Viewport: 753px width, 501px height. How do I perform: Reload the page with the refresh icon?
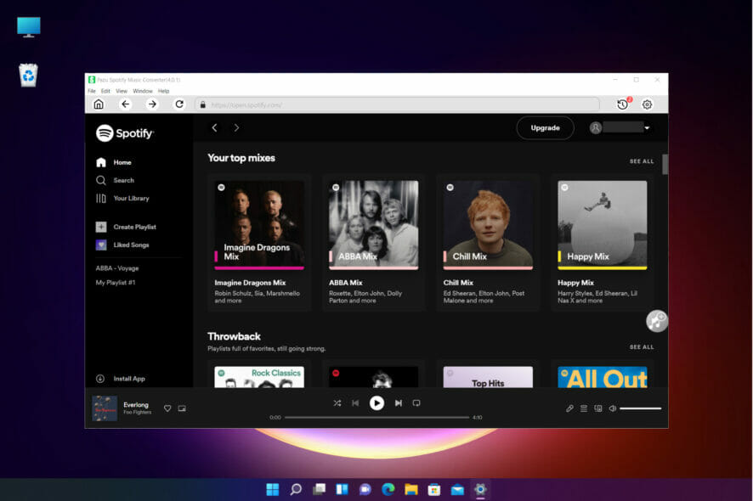179,104
